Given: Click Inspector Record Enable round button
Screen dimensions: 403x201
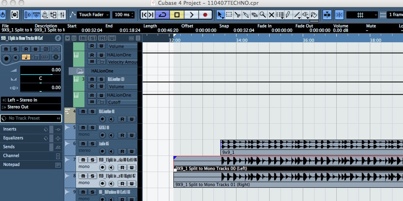Looking at the screenshot, I should click(6, 59).
